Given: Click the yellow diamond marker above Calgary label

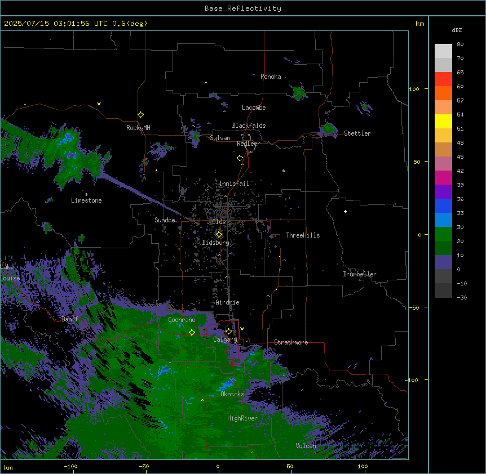Looking at the screenshot, I should click(x=228, y=332).
